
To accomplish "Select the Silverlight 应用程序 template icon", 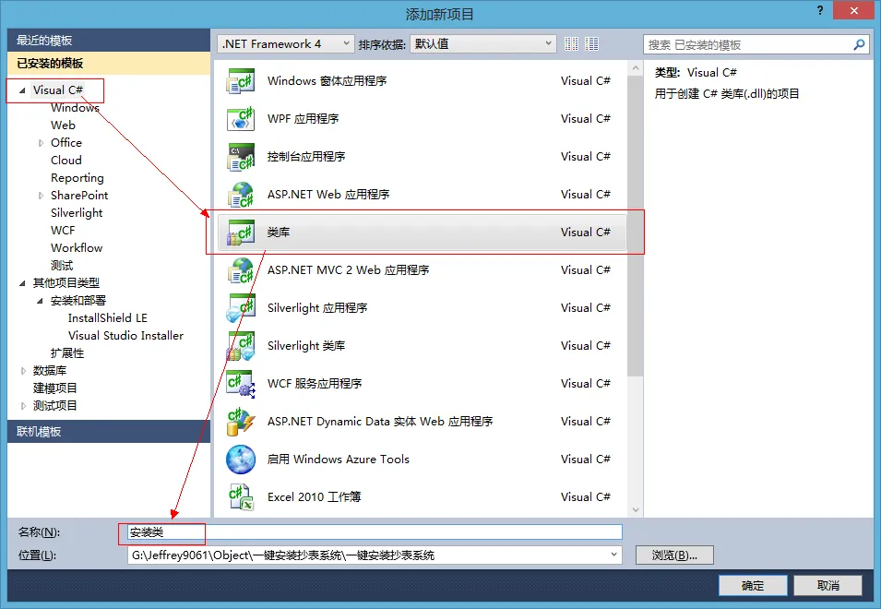I will click(x=241, y=308).
